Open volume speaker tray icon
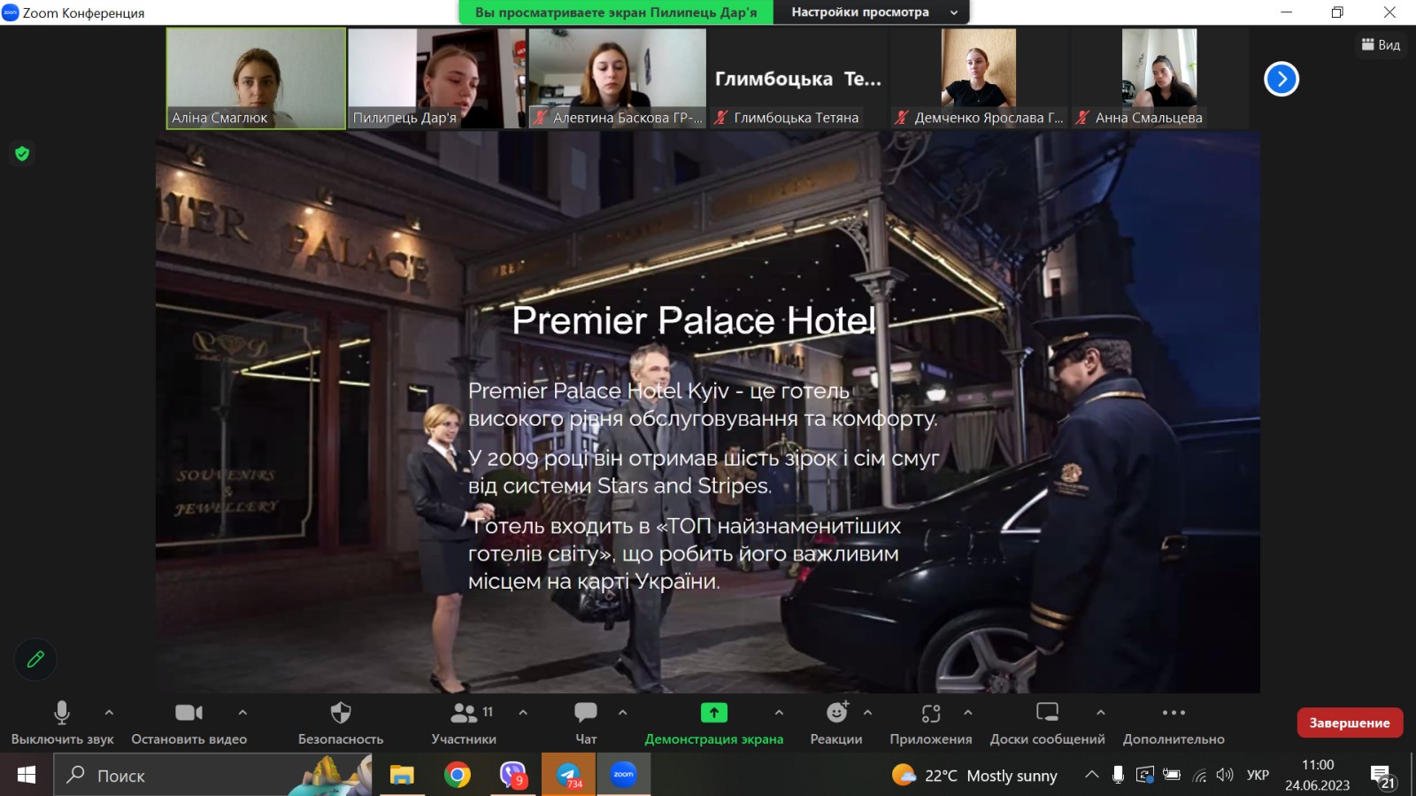1416x796 pixels. pyautogui.click(x=1225, y=775)
